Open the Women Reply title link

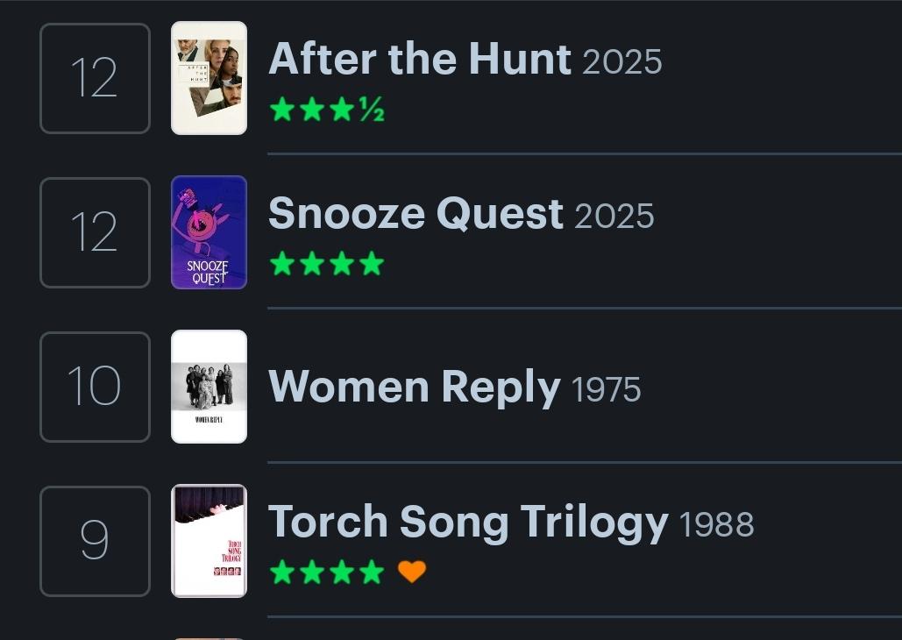coord(414,387)
